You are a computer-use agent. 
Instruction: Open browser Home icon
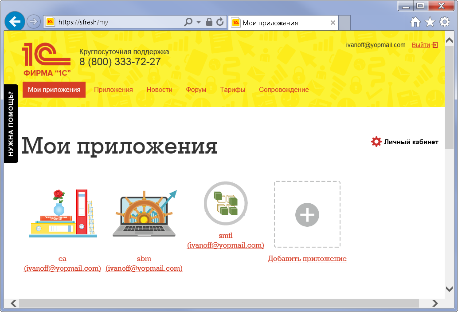(415, 22)
